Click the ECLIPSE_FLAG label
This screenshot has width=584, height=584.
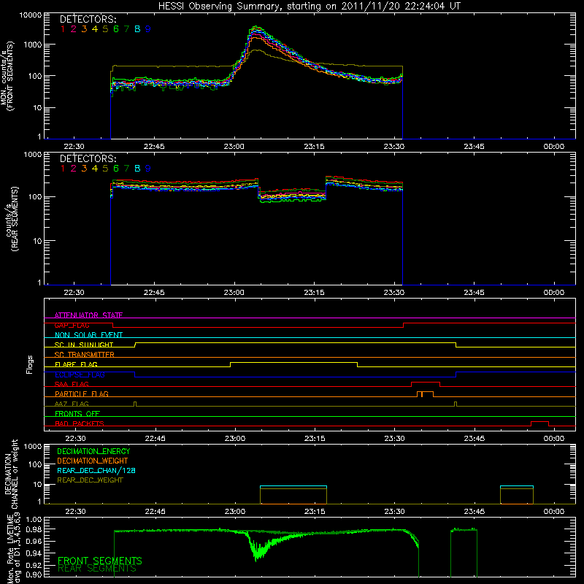[x=80, y=374]
